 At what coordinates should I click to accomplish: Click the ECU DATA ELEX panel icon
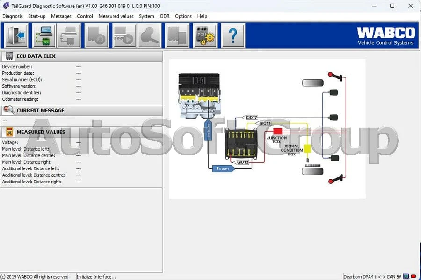[9, 56]
